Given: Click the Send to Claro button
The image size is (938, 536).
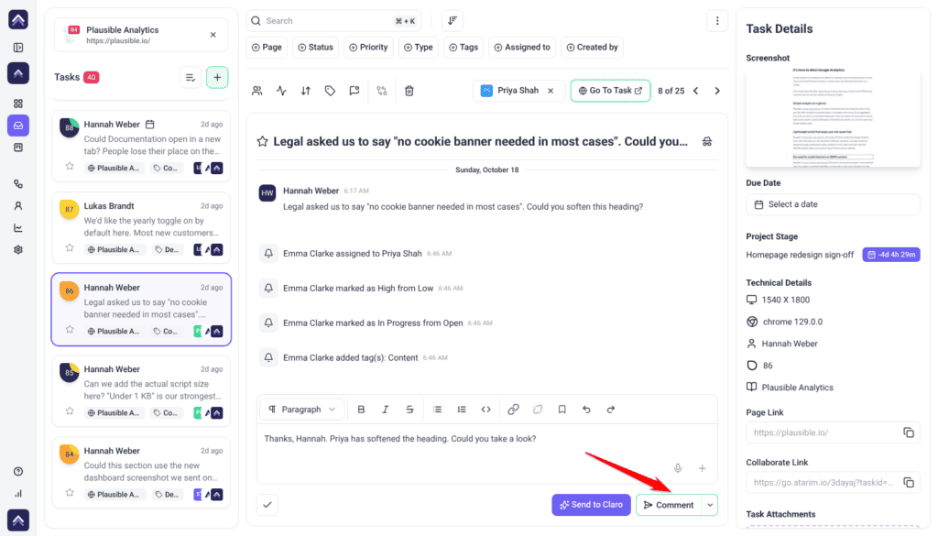Looking at the screenshot, I should [x=591, y=505].
